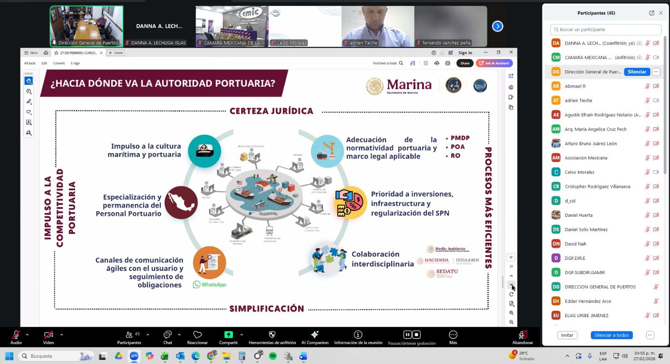The image size is (670, 364).
Task: Click the Buscar un participante search field
Action: click(606, 30)
